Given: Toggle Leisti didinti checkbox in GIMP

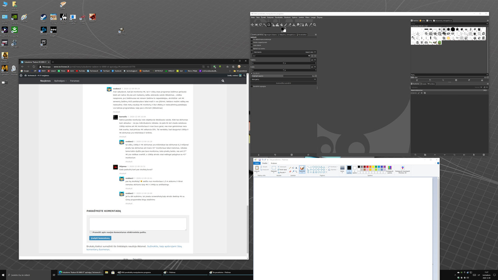Looking at the screenshot, I should 252,45.
